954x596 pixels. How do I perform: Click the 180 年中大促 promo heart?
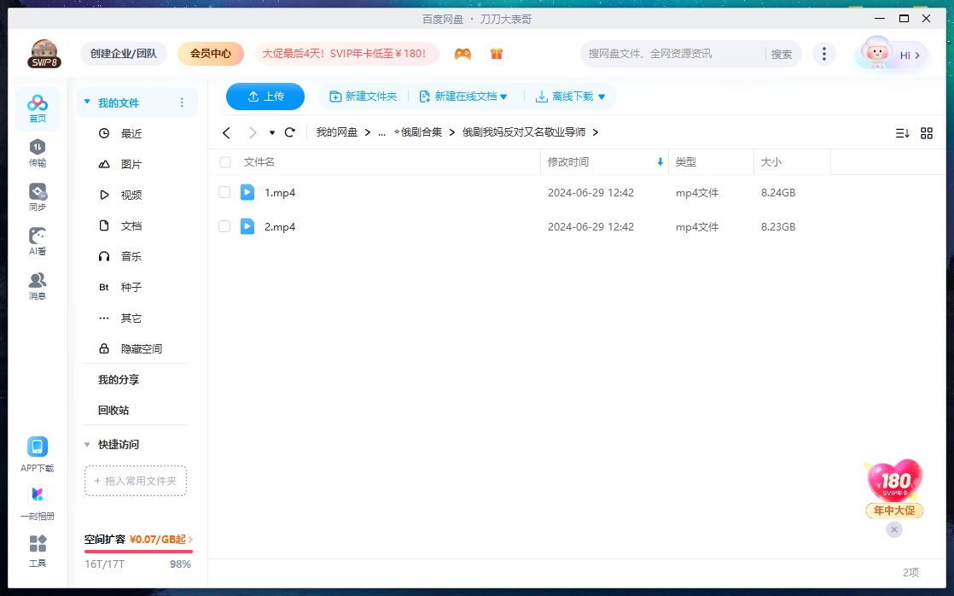pyautogui.click(x=894, y=488)
